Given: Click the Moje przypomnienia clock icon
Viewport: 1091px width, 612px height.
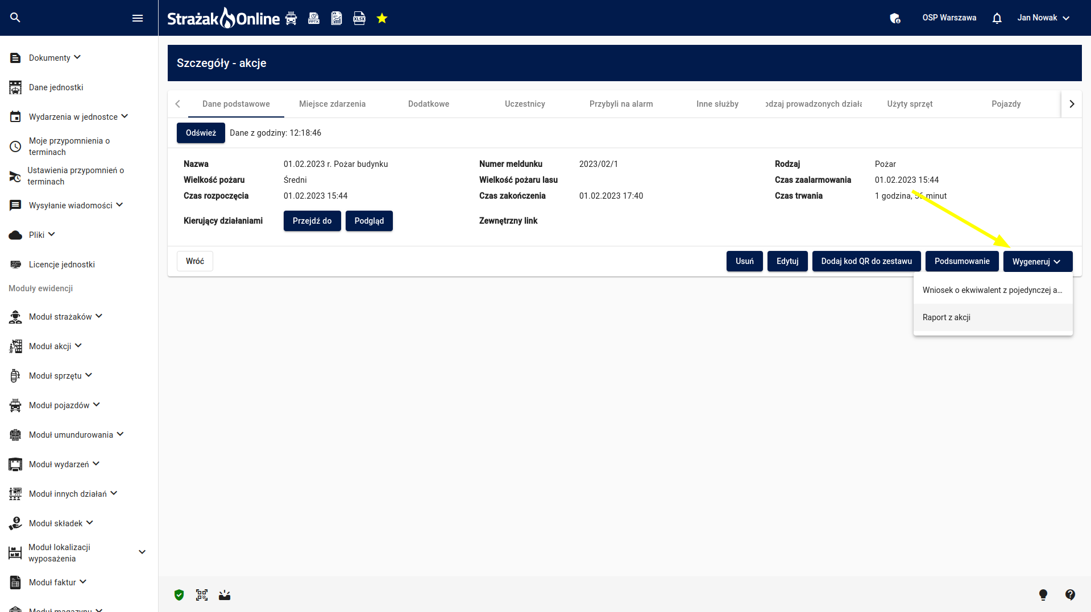Looking at the screenshot, I should [15, 146].
